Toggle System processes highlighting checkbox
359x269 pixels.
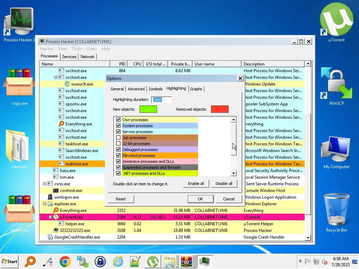click(118, 126)
